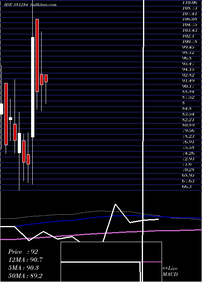Select the 84.8 price level label
202x282 pixels.
tap(187, 108)
